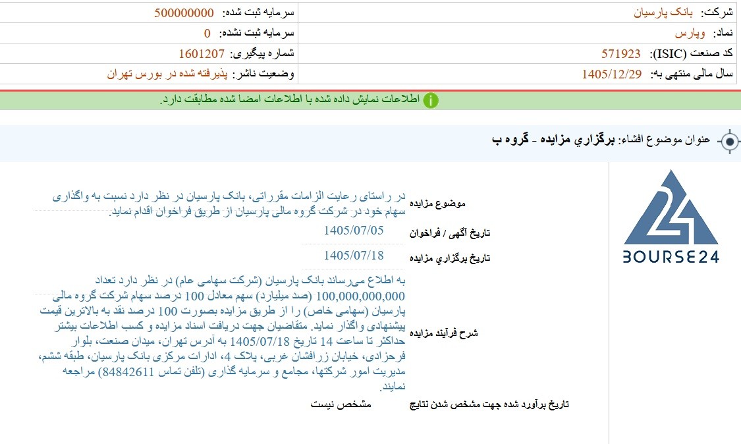Click label شرح فرآيند مزايده
Image resolution: width=741 pixels, height=444 pixels.
(443, 333)
